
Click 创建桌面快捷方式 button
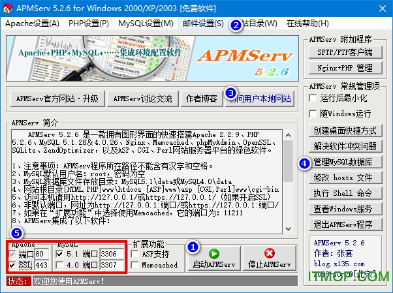[x=345, y=131]
